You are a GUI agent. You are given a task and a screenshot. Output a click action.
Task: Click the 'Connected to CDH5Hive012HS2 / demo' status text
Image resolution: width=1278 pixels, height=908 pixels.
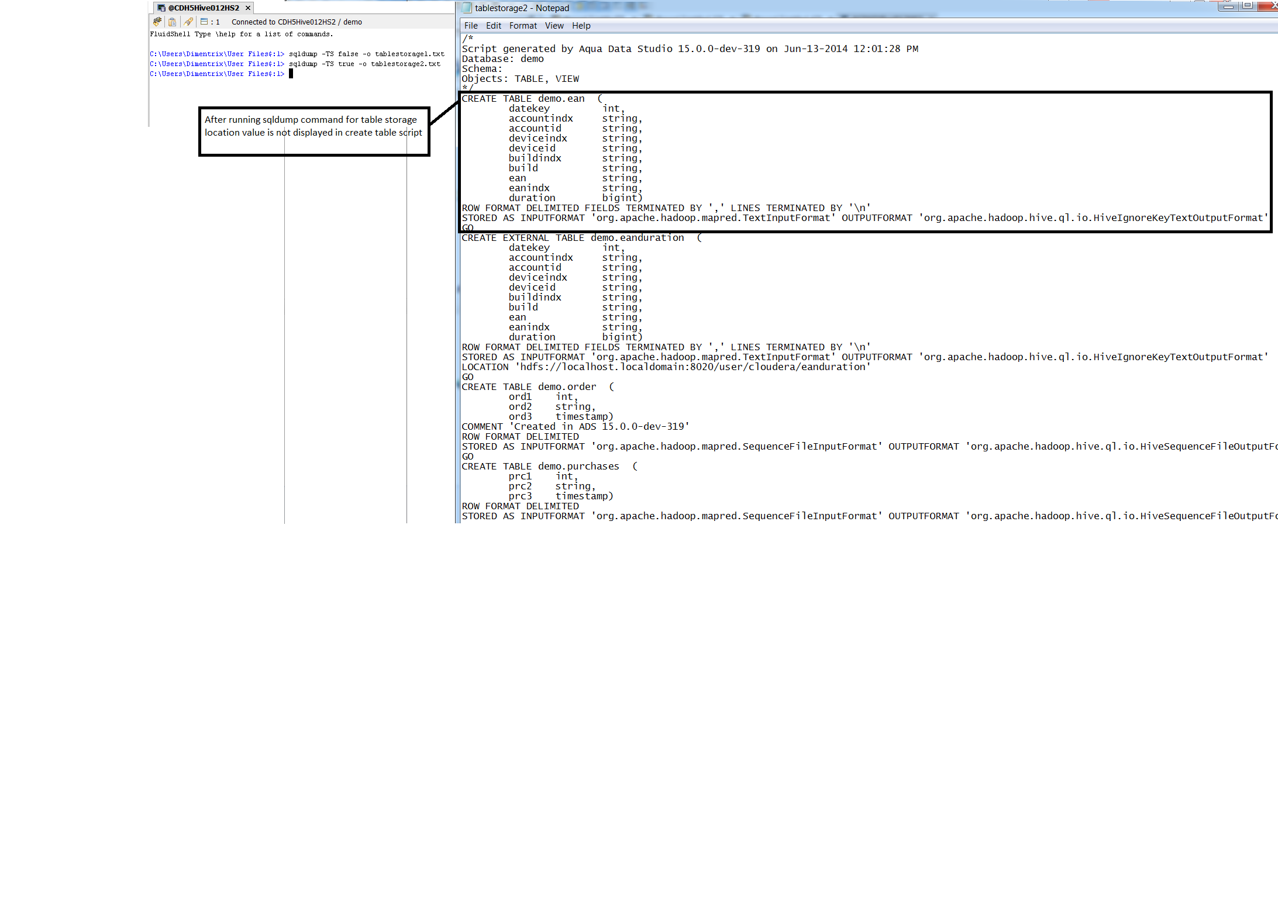point(297,22)
